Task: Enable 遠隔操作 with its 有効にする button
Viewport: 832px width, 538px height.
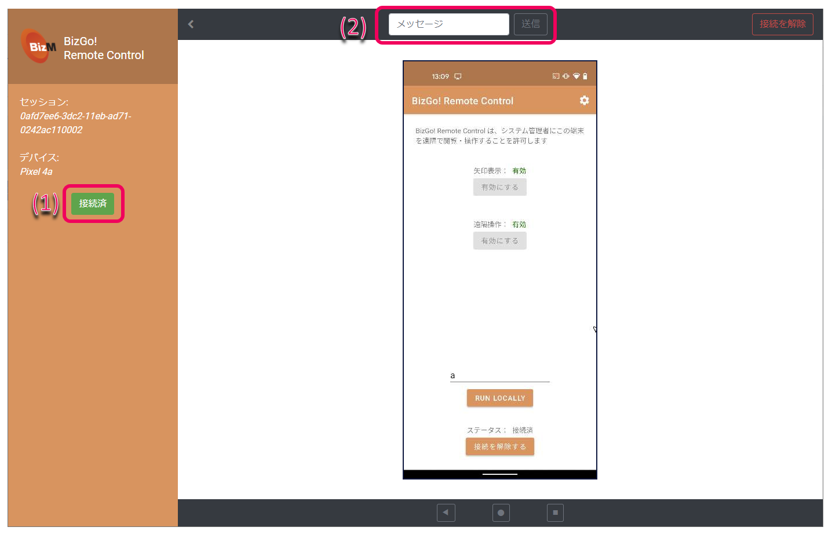Action: coord(499,241)
